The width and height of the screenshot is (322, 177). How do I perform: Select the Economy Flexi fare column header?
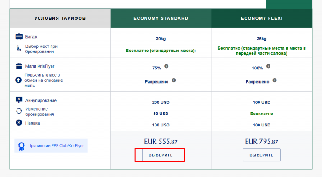(262, 18)
